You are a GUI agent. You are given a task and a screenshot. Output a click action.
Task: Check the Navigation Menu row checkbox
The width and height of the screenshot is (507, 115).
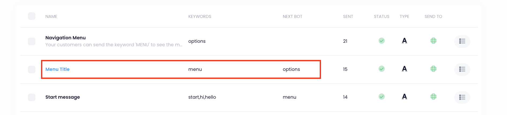[32, 41]
